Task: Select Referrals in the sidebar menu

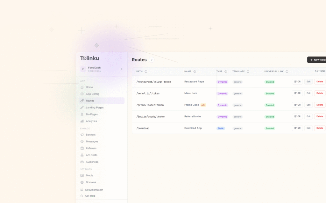Action: [x=91, y=148]
